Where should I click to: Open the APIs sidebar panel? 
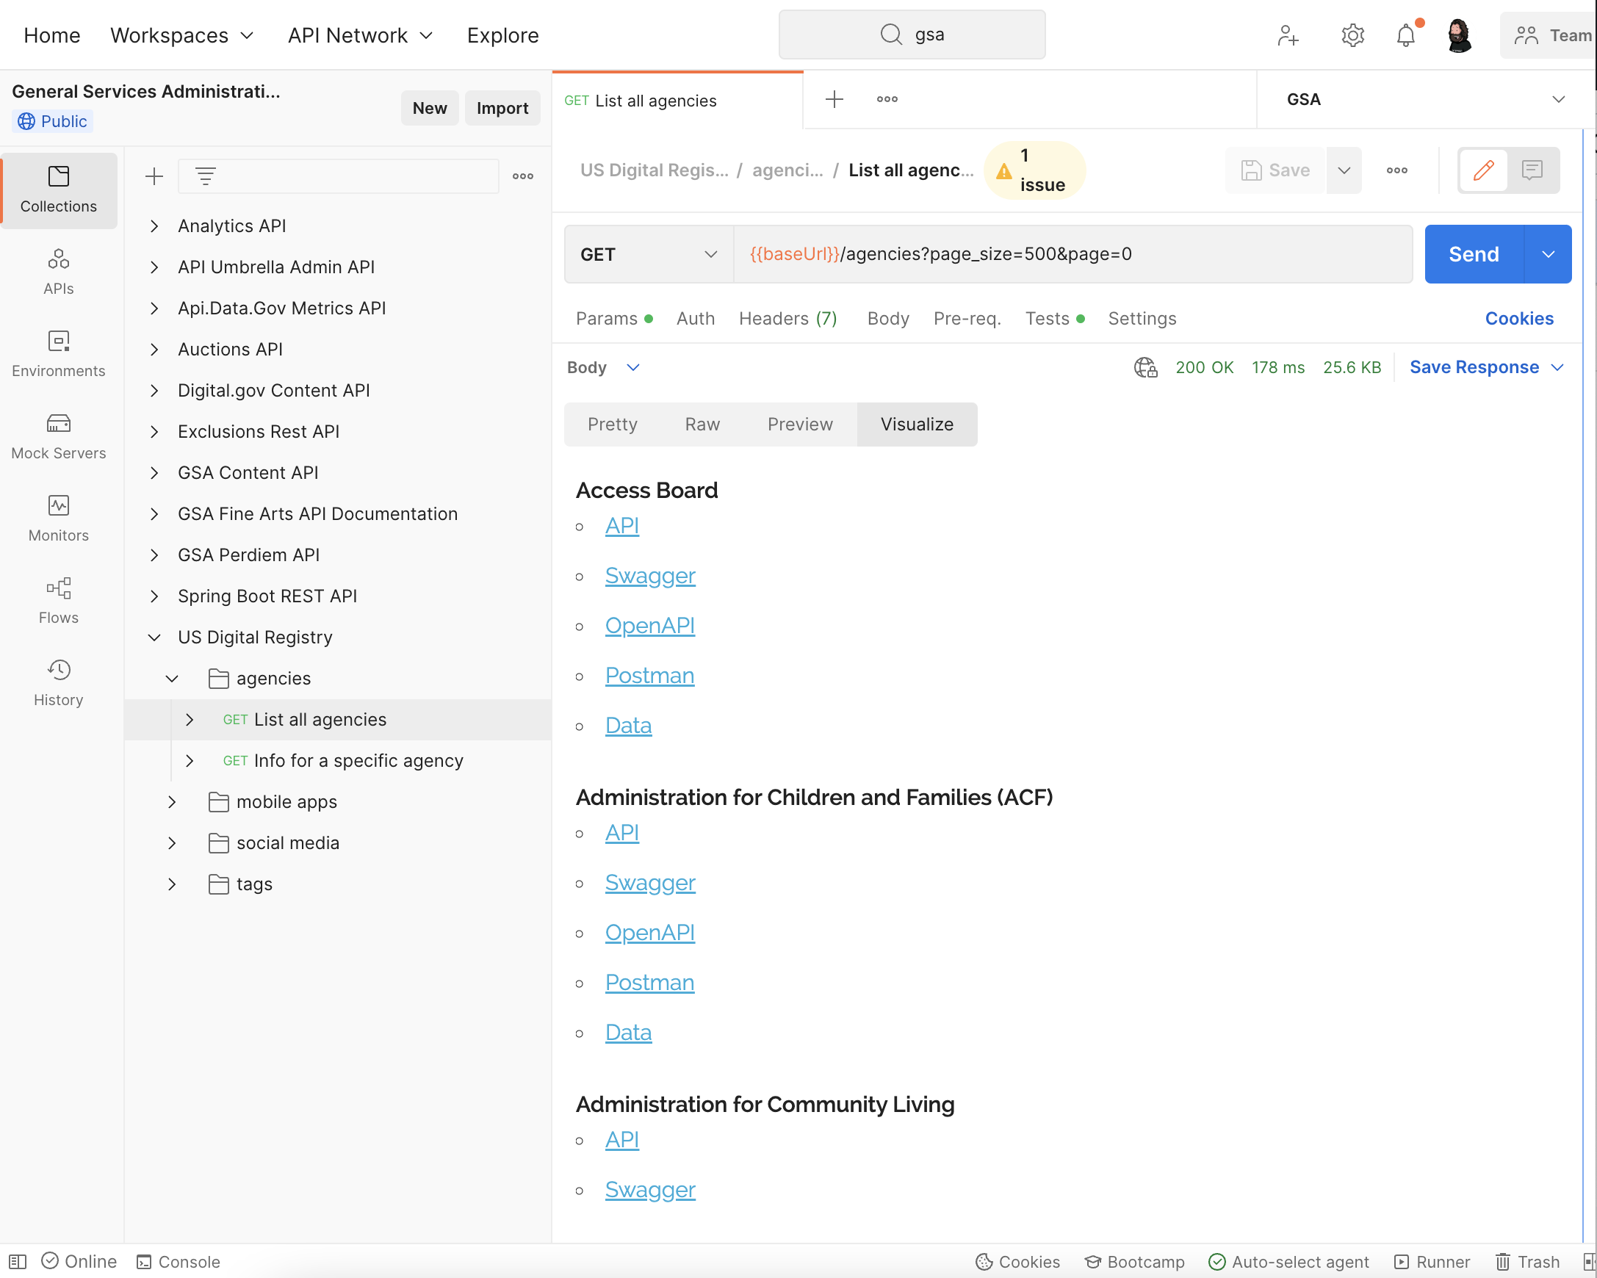pyautogui.click(x=59, y=272)
